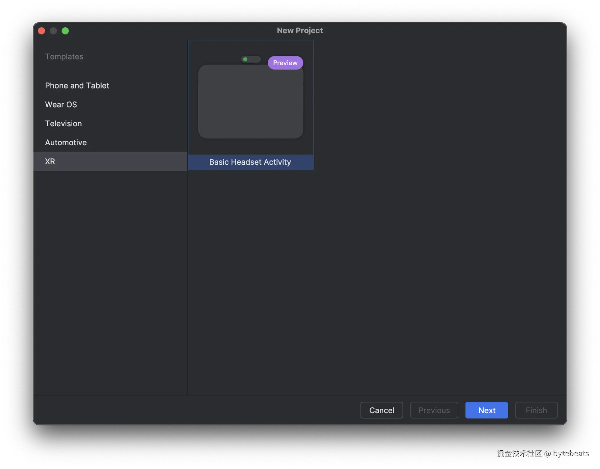Image resolution: width=600 pixels, height=469 pixels.
Task: Click the Templates section header
Action: (64, 56)
